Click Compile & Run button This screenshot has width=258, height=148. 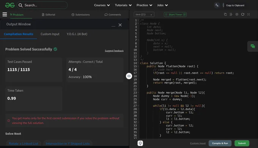220,143
